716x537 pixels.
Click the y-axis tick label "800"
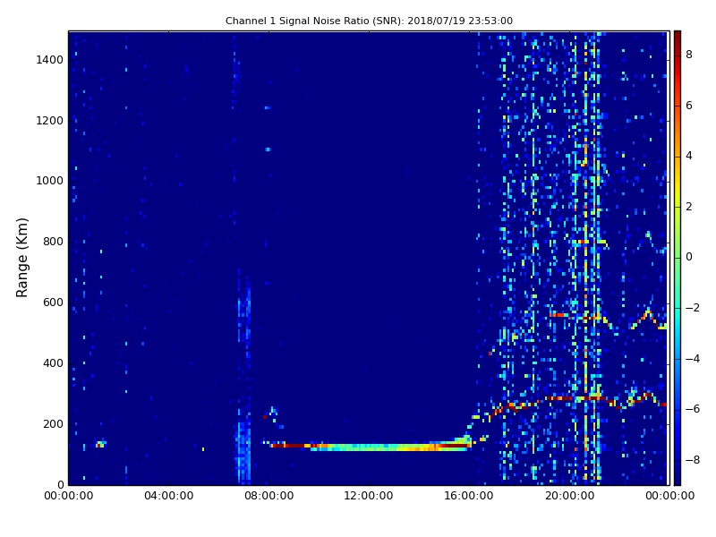(53, 242)
